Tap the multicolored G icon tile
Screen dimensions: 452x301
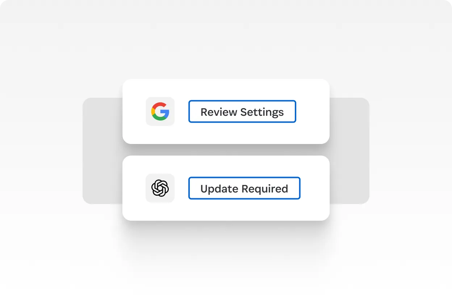[160, 111]
